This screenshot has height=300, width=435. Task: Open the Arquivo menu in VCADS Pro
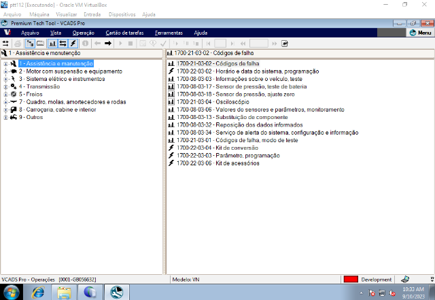(x=30, y=33)
